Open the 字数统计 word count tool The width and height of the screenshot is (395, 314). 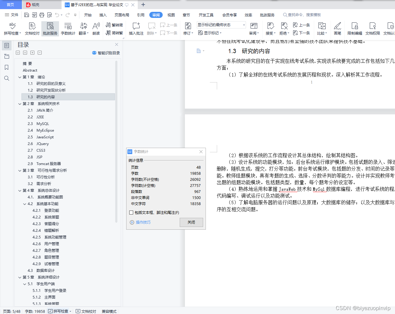(68, 29)
